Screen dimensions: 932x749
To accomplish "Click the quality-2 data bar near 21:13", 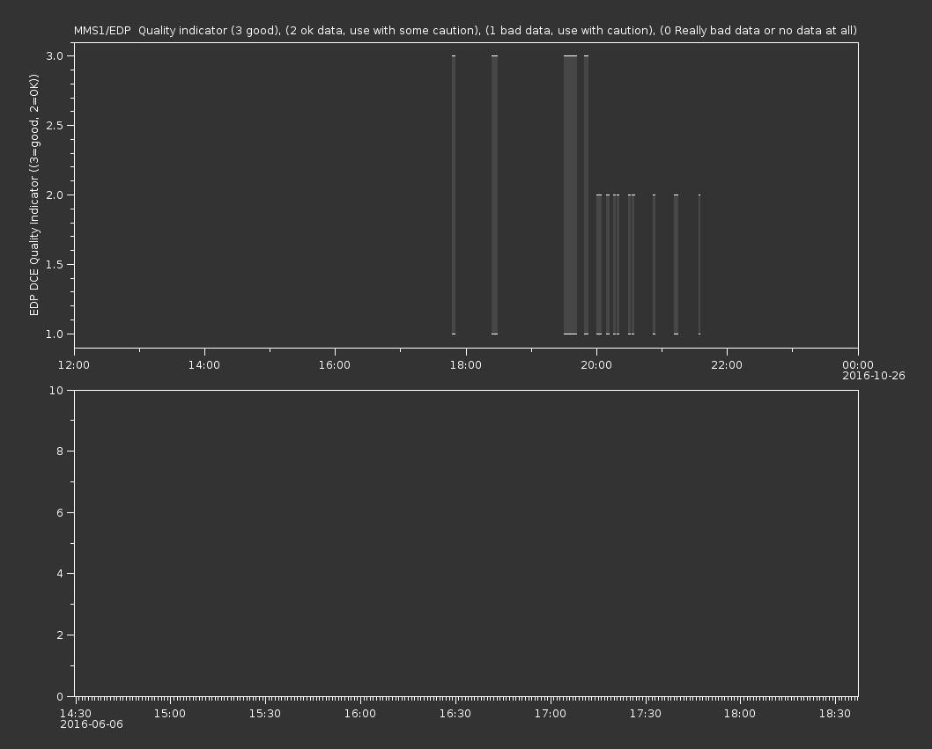I will [676, 264].
